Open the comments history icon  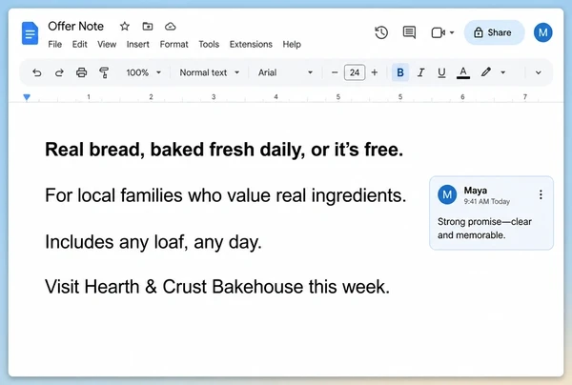(409, 32)
